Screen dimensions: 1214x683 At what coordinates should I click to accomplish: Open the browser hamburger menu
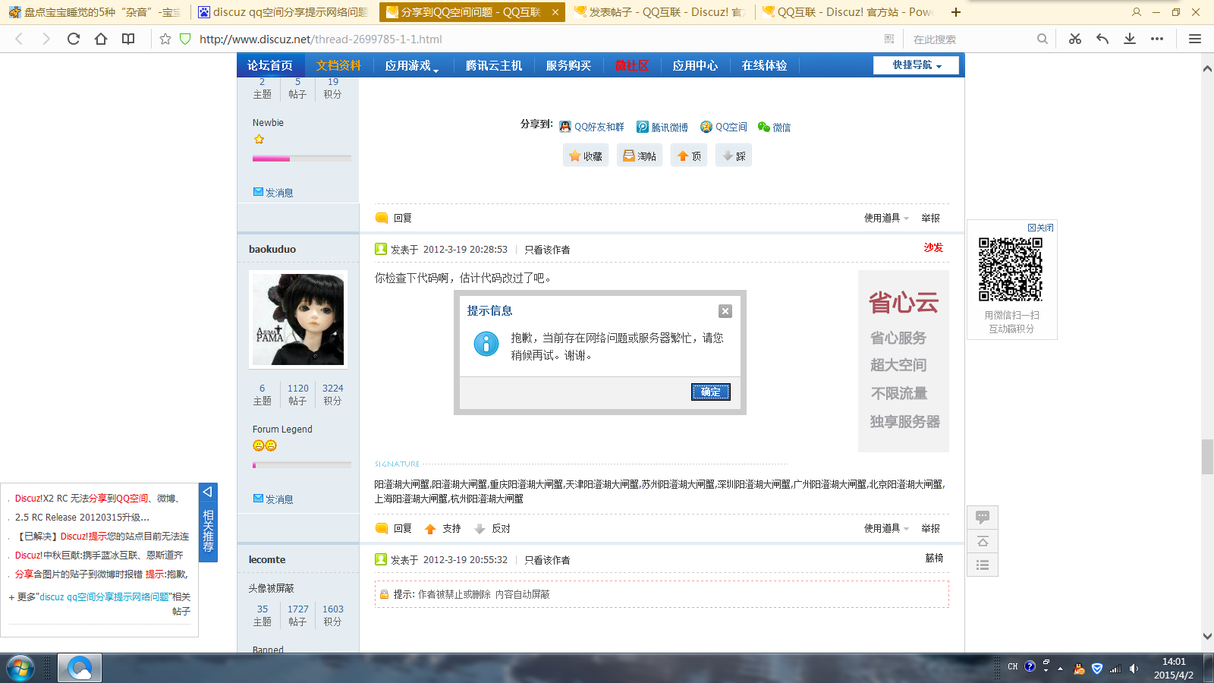tap(1195, 39)
